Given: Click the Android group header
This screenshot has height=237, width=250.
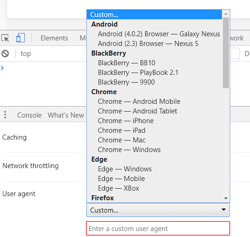Looking at the screenshot, I should coord(104,24).
